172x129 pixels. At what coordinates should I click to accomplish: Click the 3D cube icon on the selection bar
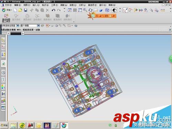pyautogui.click(x=76, y=26)
